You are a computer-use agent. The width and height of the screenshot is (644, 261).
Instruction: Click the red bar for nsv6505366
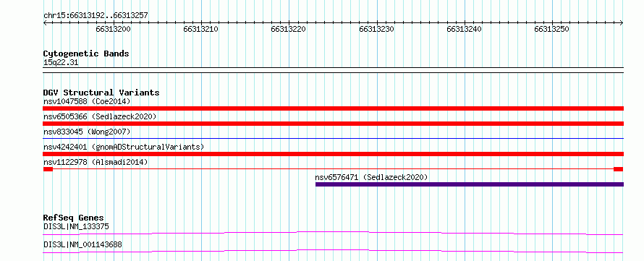tap(333, 124)
